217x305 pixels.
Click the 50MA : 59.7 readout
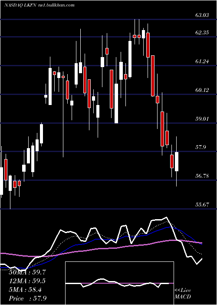(x=27, y=272)
